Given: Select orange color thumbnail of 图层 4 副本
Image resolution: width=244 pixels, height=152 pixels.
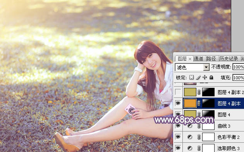Looking at the screenshot, I should pyautogui.click(x=190, y=103).
